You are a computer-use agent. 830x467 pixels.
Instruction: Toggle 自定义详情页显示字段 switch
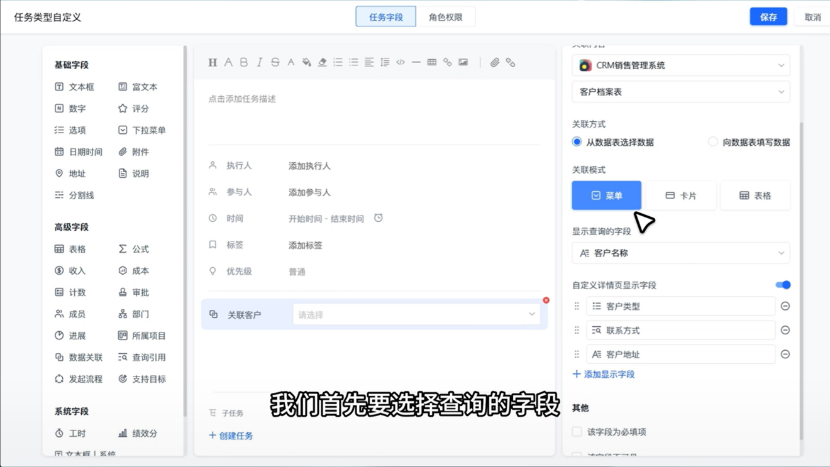tap(783, 285)
